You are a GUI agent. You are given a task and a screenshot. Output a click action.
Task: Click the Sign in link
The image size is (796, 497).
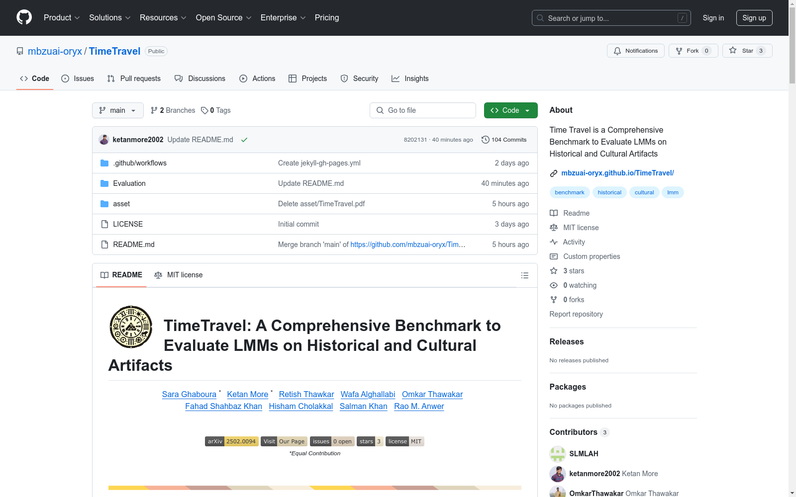713,18
